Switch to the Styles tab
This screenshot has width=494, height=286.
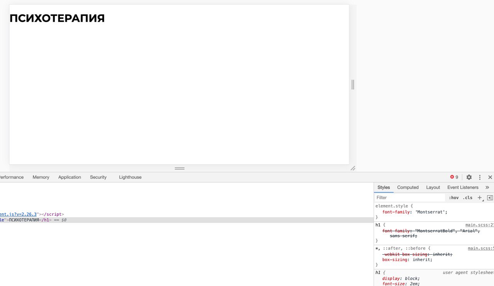[384, 187]
